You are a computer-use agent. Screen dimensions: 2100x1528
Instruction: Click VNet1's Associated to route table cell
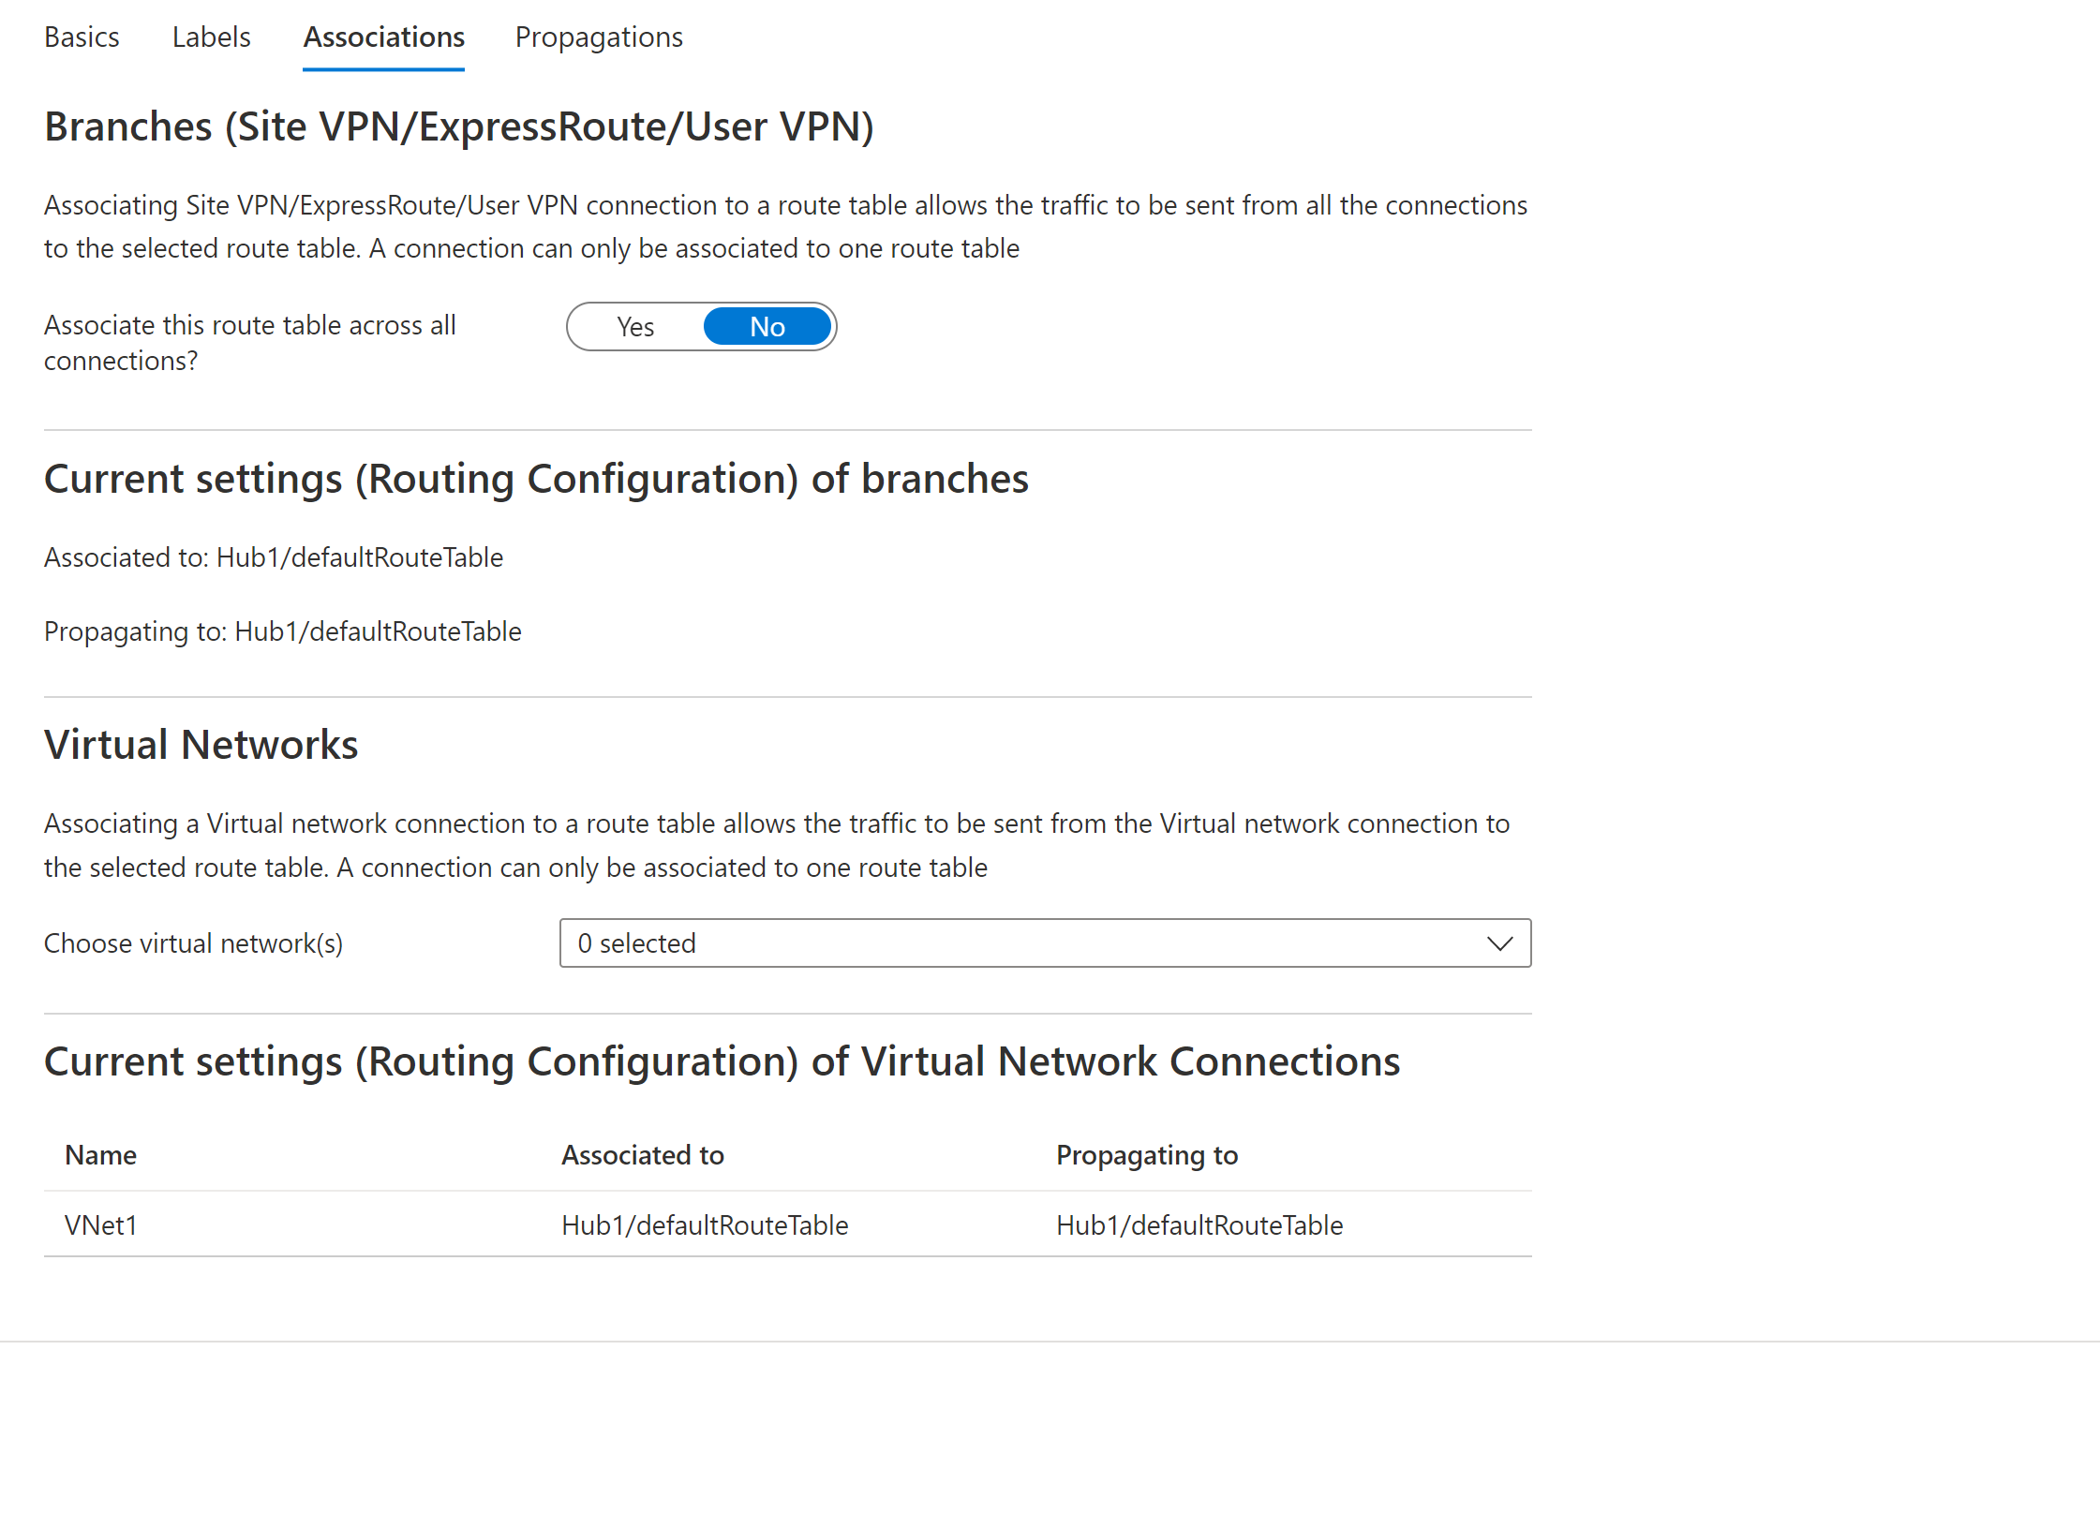705,1225
